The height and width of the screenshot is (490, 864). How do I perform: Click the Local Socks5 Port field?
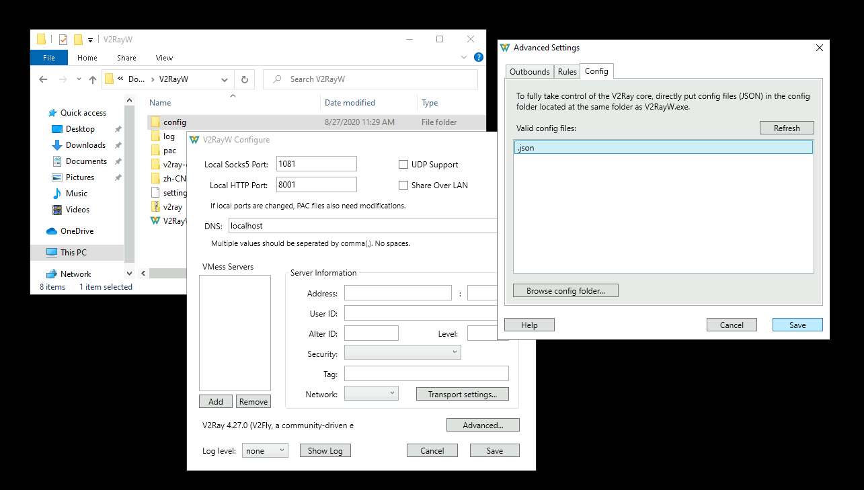316,164
